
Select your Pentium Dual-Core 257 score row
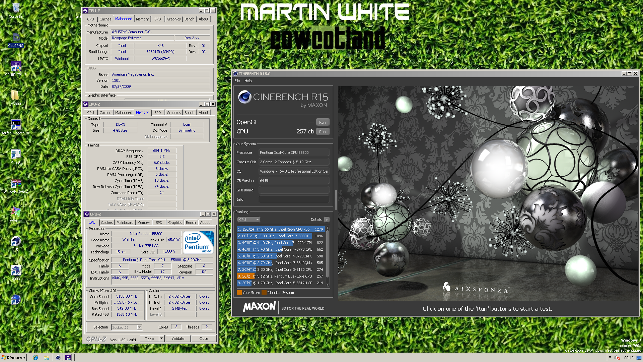280,276
